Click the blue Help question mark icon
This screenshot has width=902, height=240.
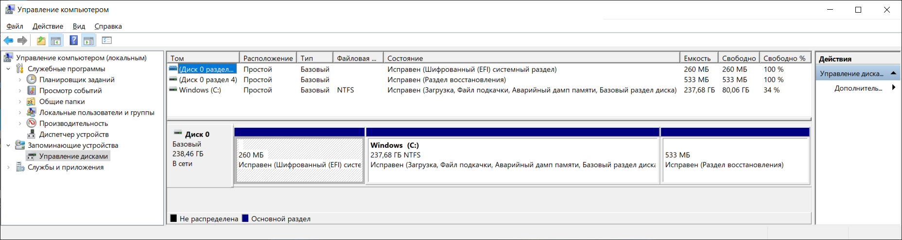click(73, 40)
